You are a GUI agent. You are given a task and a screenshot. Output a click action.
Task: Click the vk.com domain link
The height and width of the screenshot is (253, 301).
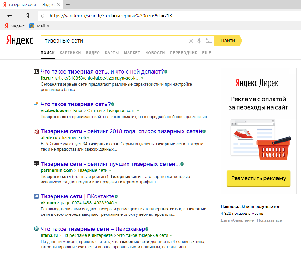click(48, 203)
